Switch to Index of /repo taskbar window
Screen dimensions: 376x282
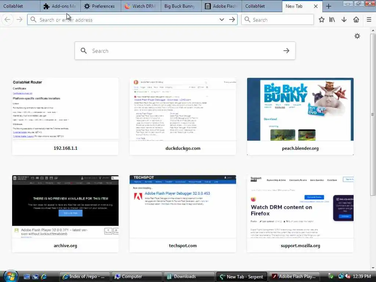(x=85, y=276)
